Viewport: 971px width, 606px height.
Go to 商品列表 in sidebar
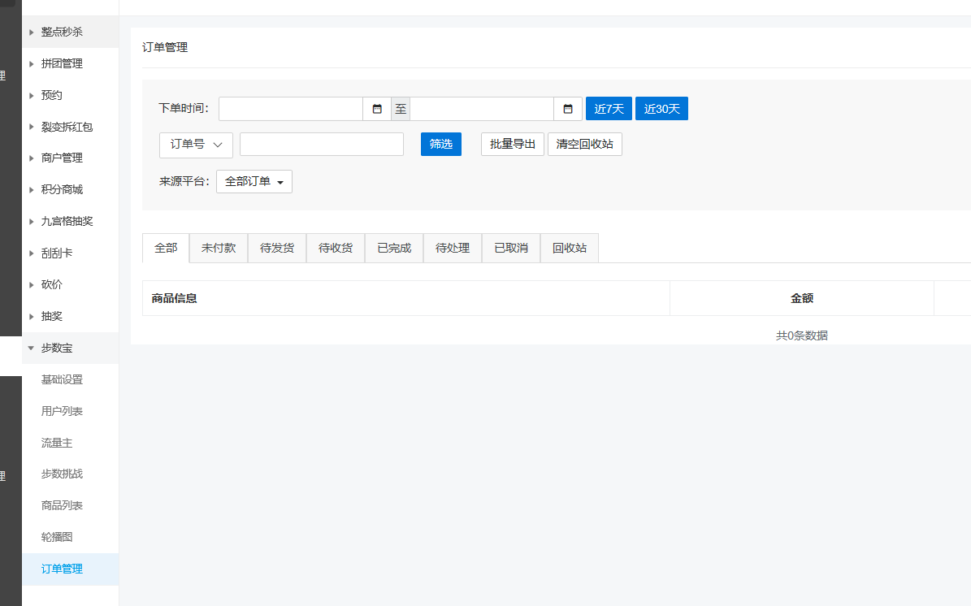62,505
